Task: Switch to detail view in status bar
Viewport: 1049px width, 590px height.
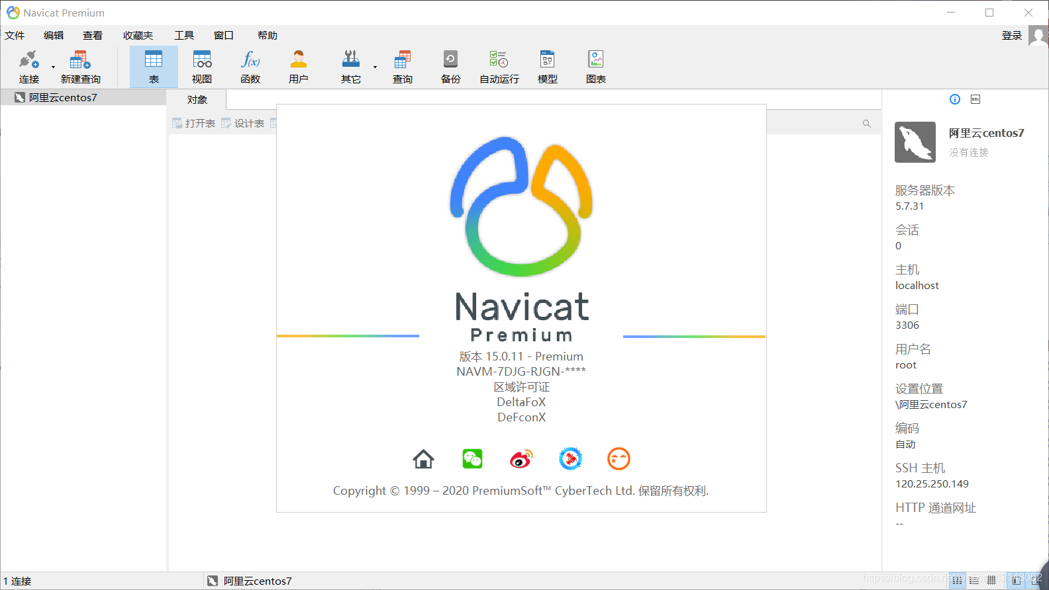Action: [x=974, y=580]
